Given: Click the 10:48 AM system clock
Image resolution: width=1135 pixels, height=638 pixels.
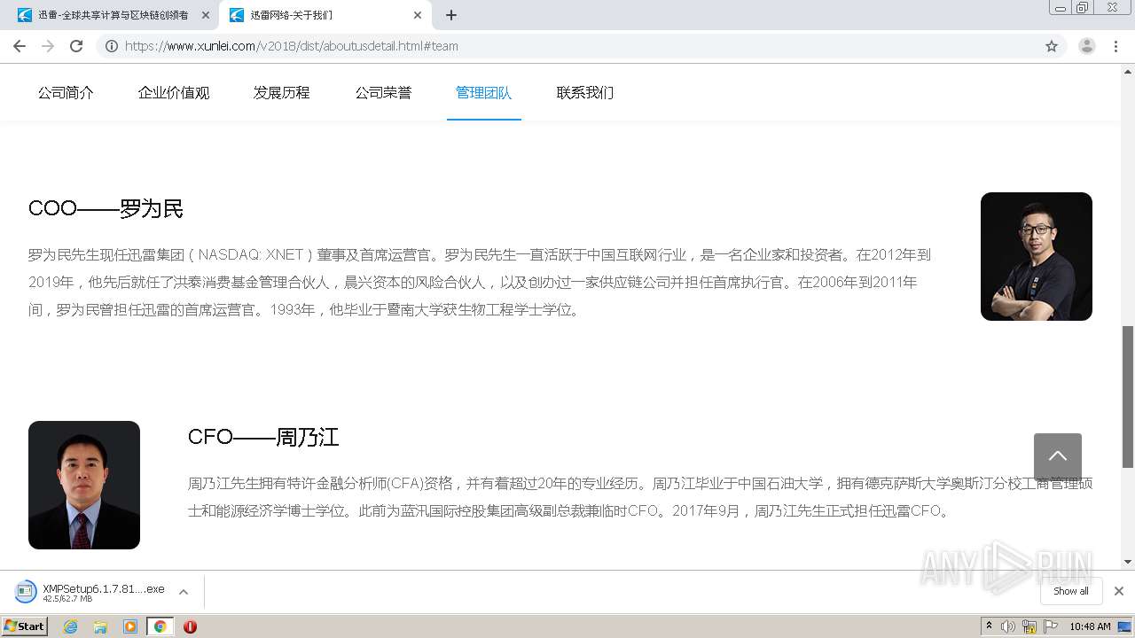Looking at the screenshot, I should pos(1090,626).
